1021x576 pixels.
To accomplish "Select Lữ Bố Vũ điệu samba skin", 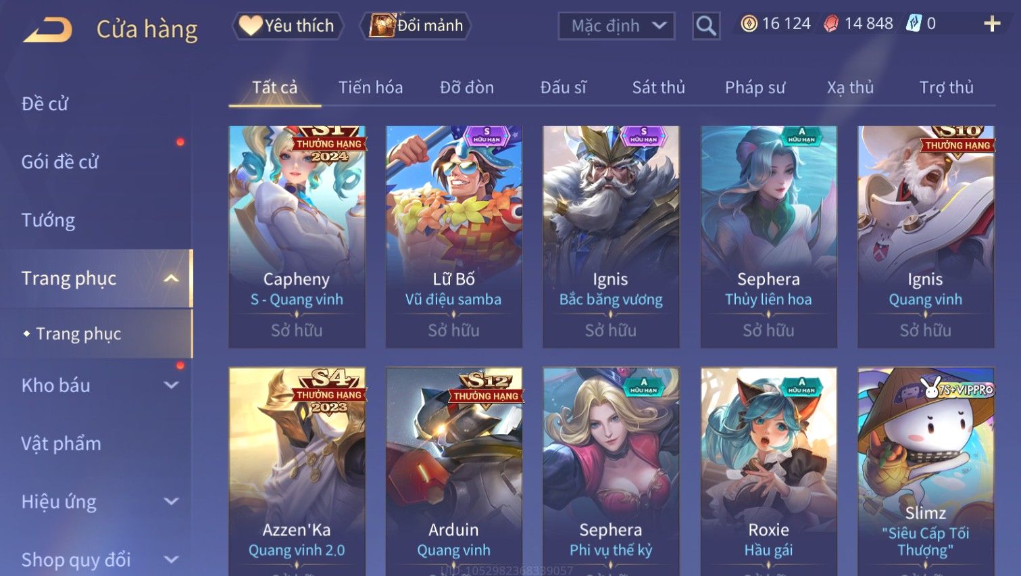I will (453, 237).
